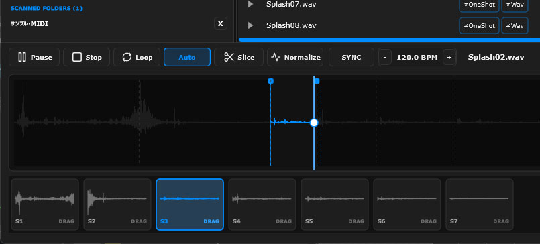This screenshot has width=540, height=244.
Task: Click DRAG handle on slice S1
Action: pos(66,221)
